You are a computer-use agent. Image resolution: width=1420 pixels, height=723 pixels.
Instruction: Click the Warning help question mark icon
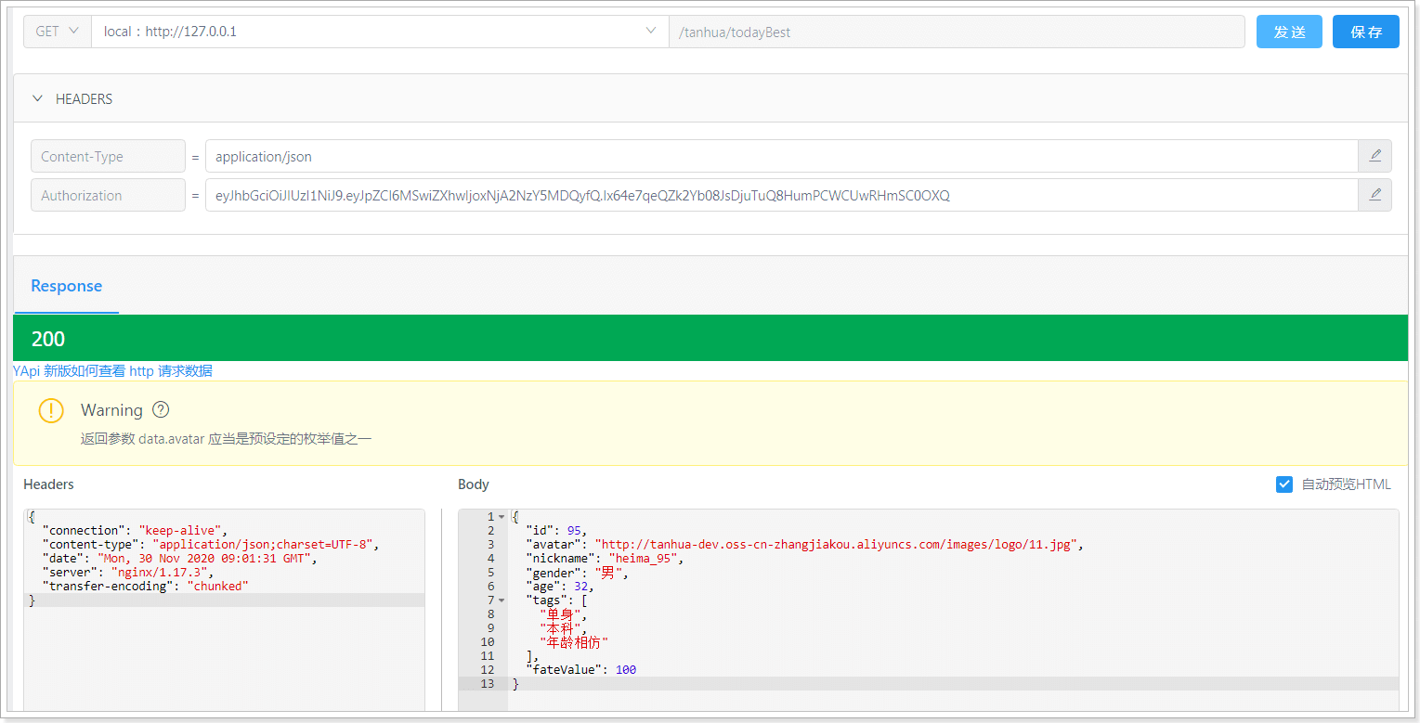pyautogui.click(x=161, y=409)
